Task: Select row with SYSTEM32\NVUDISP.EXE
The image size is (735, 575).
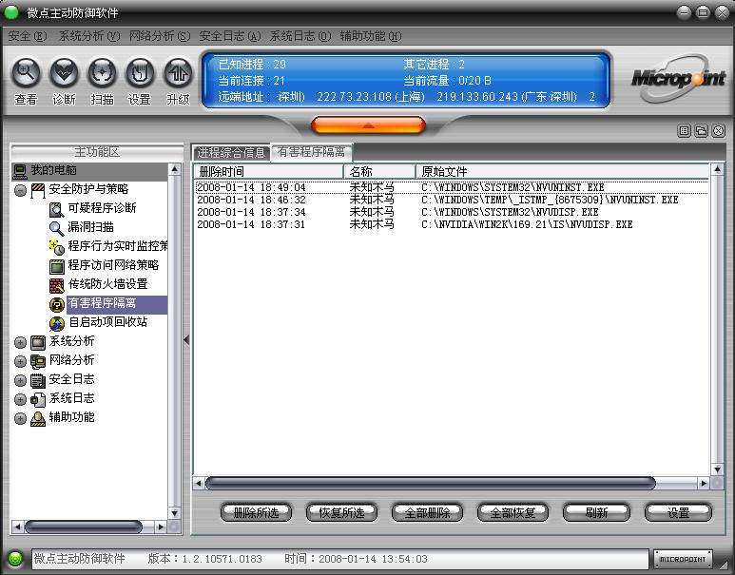Action: click(x=452, y=212)
